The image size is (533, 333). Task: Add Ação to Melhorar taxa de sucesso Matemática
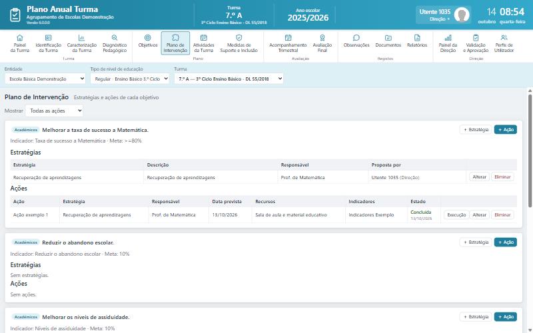[506, 130]
